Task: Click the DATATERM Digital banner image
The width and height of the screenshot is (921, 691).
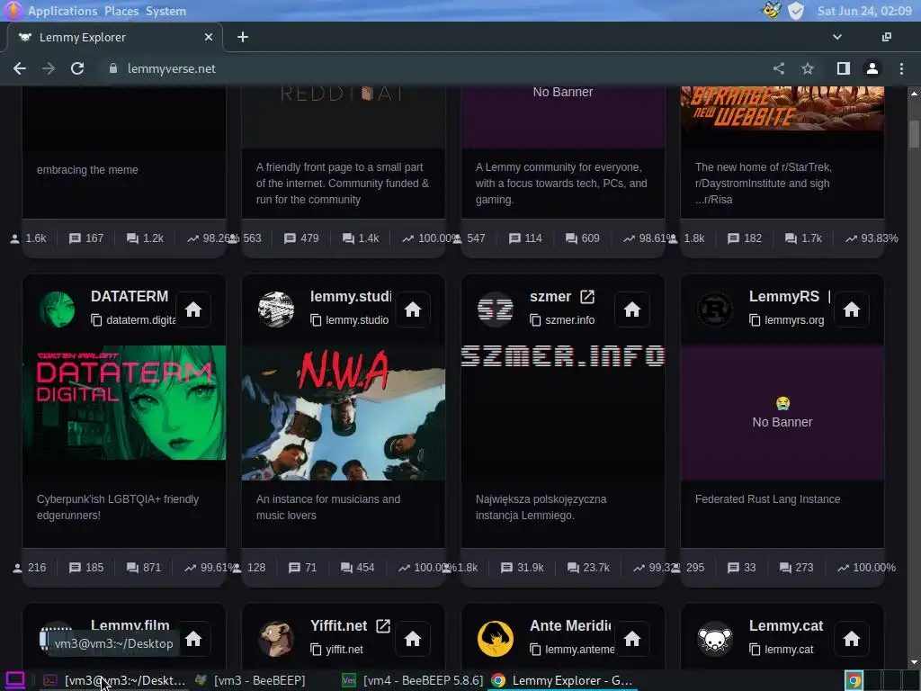Action: [124, 402]
